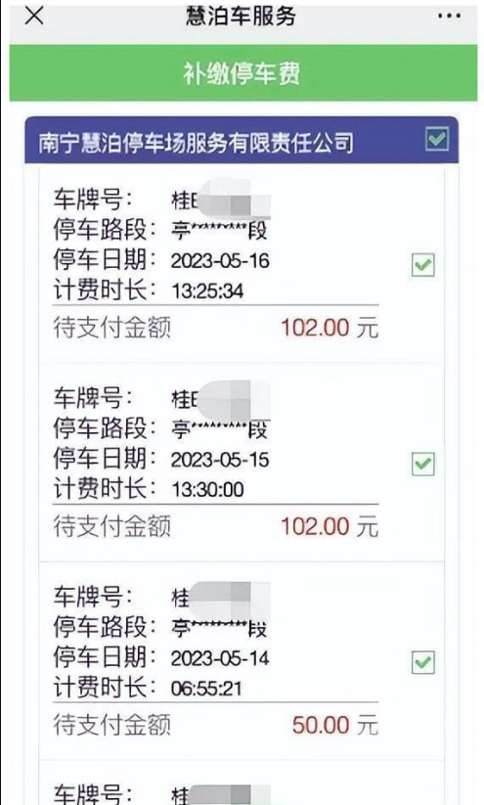
Task: Tap the blurred plate number in the first record
Action: pos(221,200)
